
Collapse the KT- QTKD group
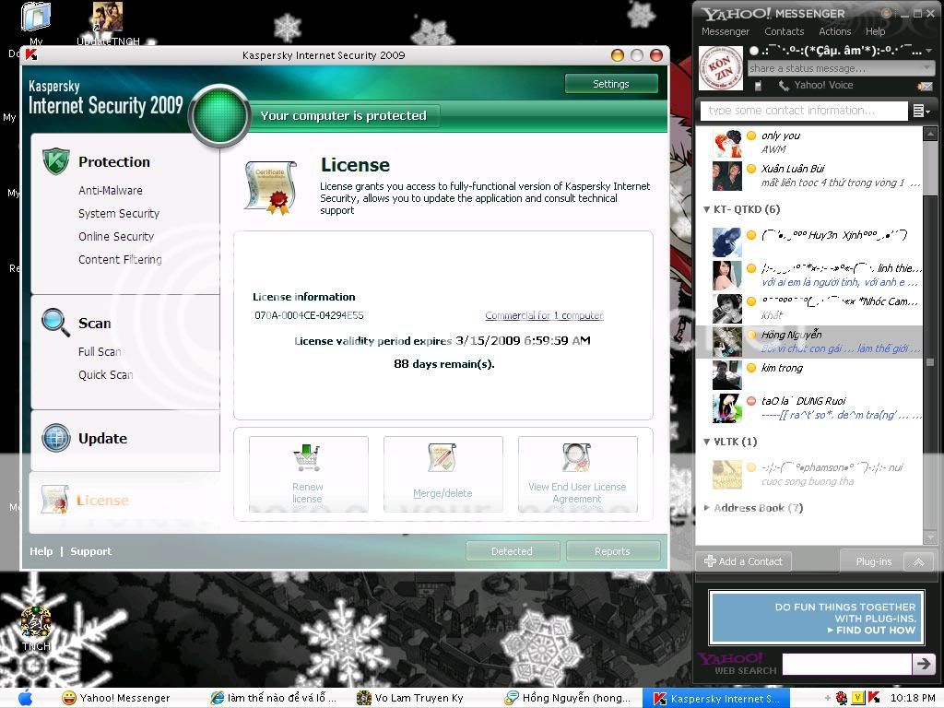tap(707, 209)
